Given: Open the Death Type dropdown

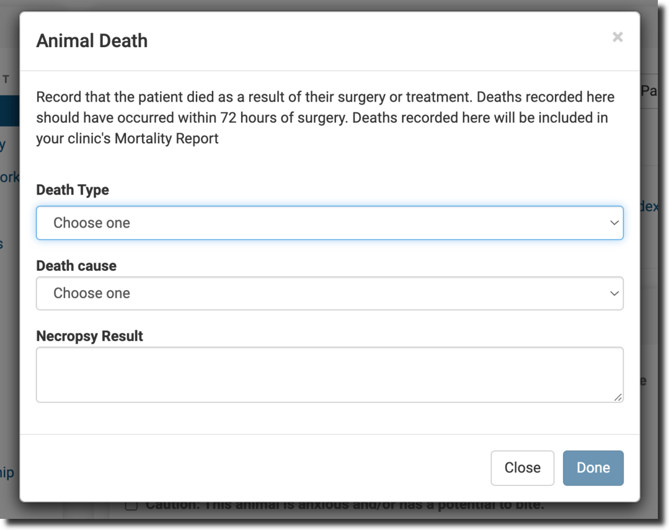Looking at the screenshot, I should click(329, 223).
